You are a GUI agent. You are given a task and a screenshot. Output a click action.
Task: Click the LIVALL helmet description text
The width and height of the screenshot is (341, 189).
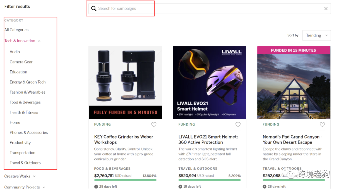click(208, 154)
